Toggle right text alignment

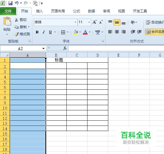pyautogui.click(x=124, y=32)
